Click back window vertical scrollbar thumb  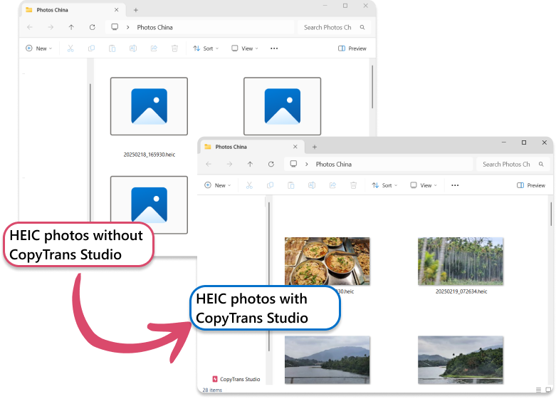click(372, 87)
